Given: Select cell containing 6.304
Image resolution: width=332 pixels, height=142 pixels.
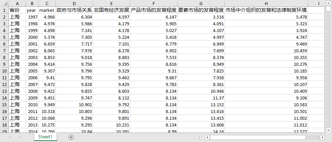Looking at the screenshot, I should pos(74,17).
